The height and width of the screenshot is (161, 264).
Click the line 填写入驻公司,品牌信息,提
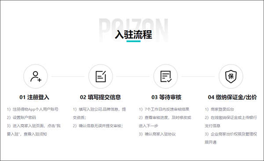99,109
